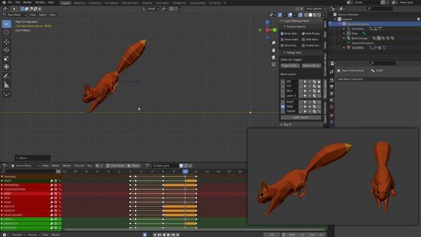Select the Measure tool in left toolbar

pyautogui.click(x=7, y=85)
